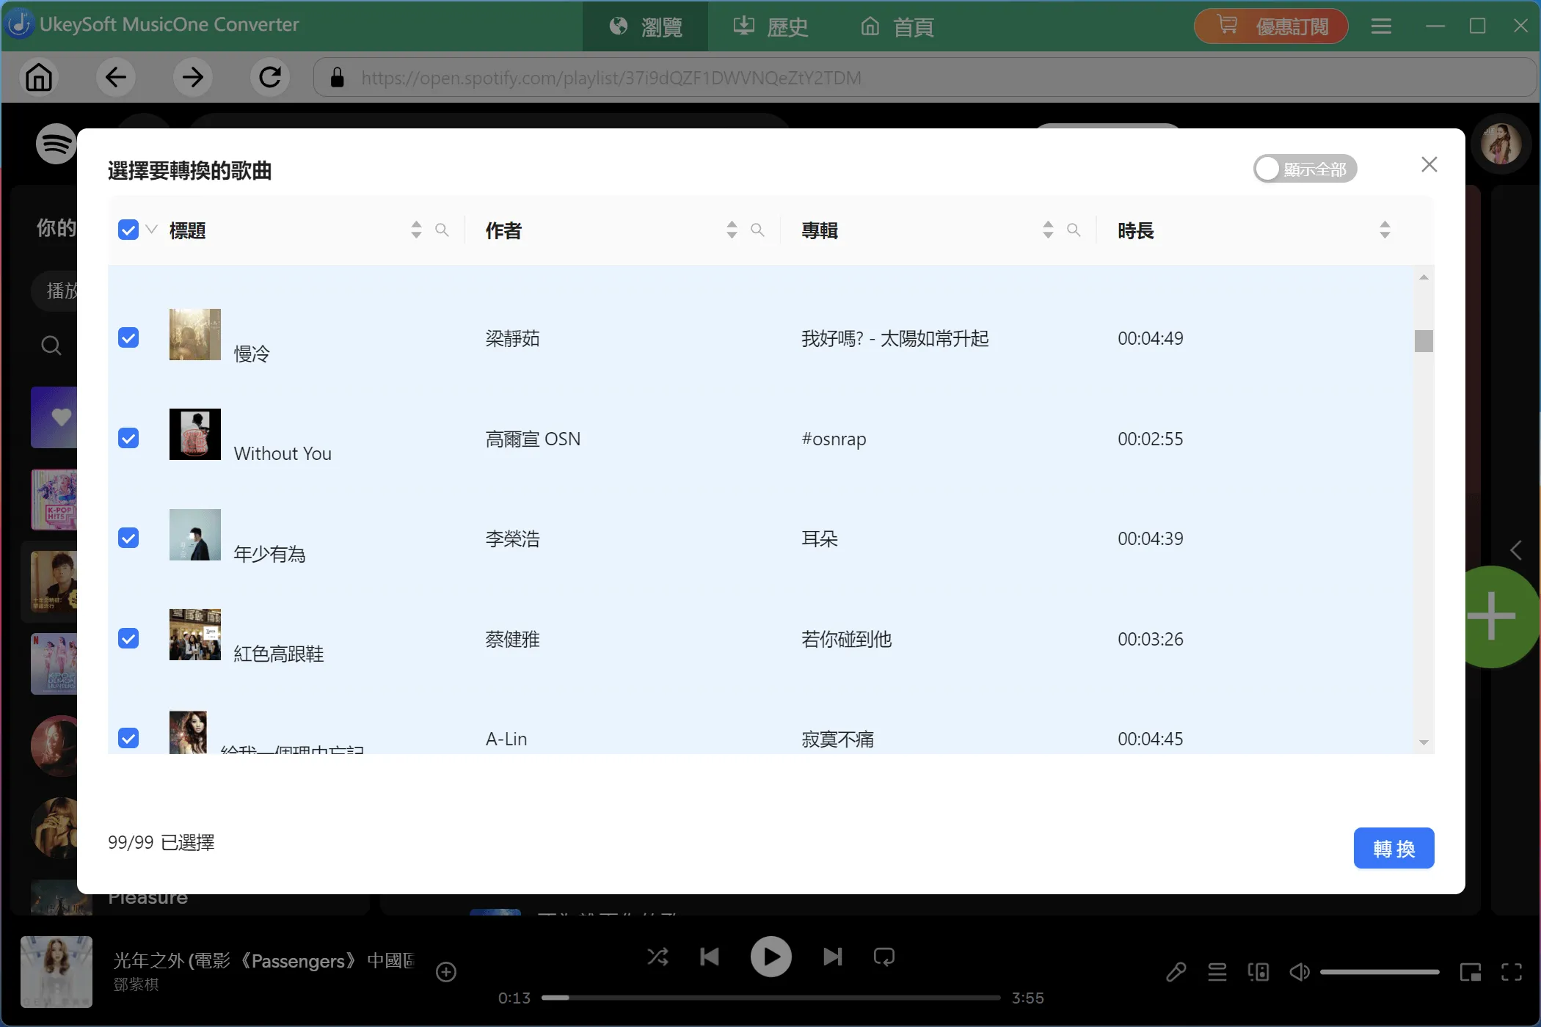The width and height of the screenshot is (1541, 1027).
Task: Click the 優惠訂閱 subscription button
Action: click(1271, 26)
